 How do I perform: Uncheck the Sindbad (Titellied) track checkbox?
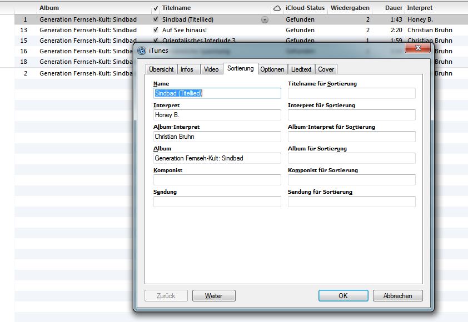click(x=156, y=19)
